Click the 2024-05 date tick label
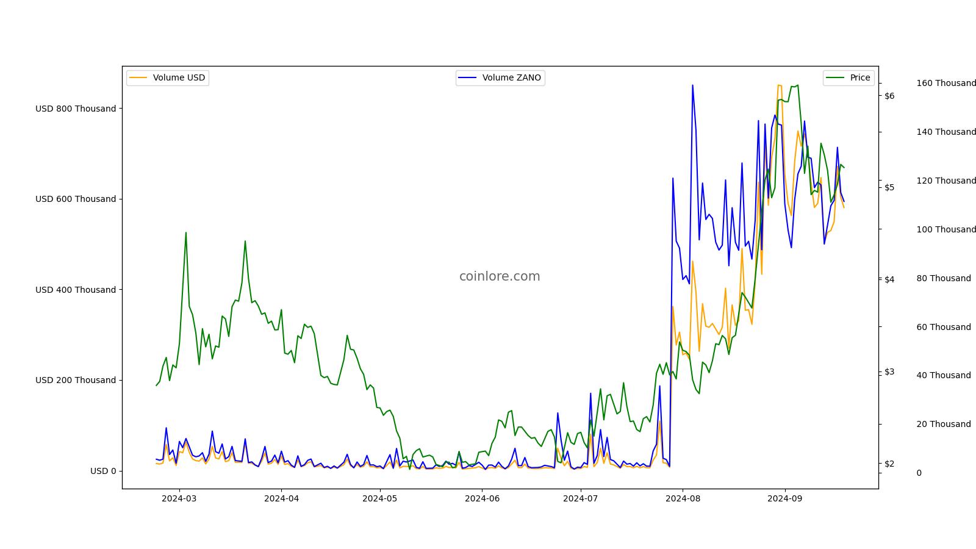Image resolution: width=976 pixels, height=549 pixels. [380, 498]
